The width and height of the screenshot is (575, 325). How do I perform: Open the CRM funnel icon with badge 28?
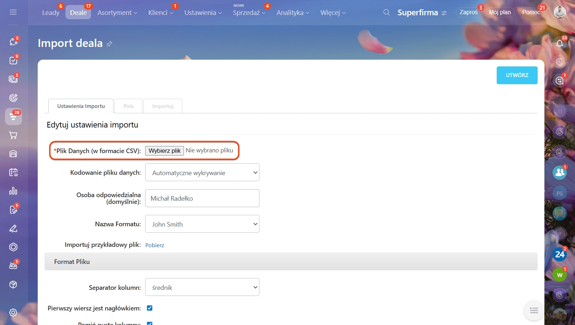(x=14, y=117)
